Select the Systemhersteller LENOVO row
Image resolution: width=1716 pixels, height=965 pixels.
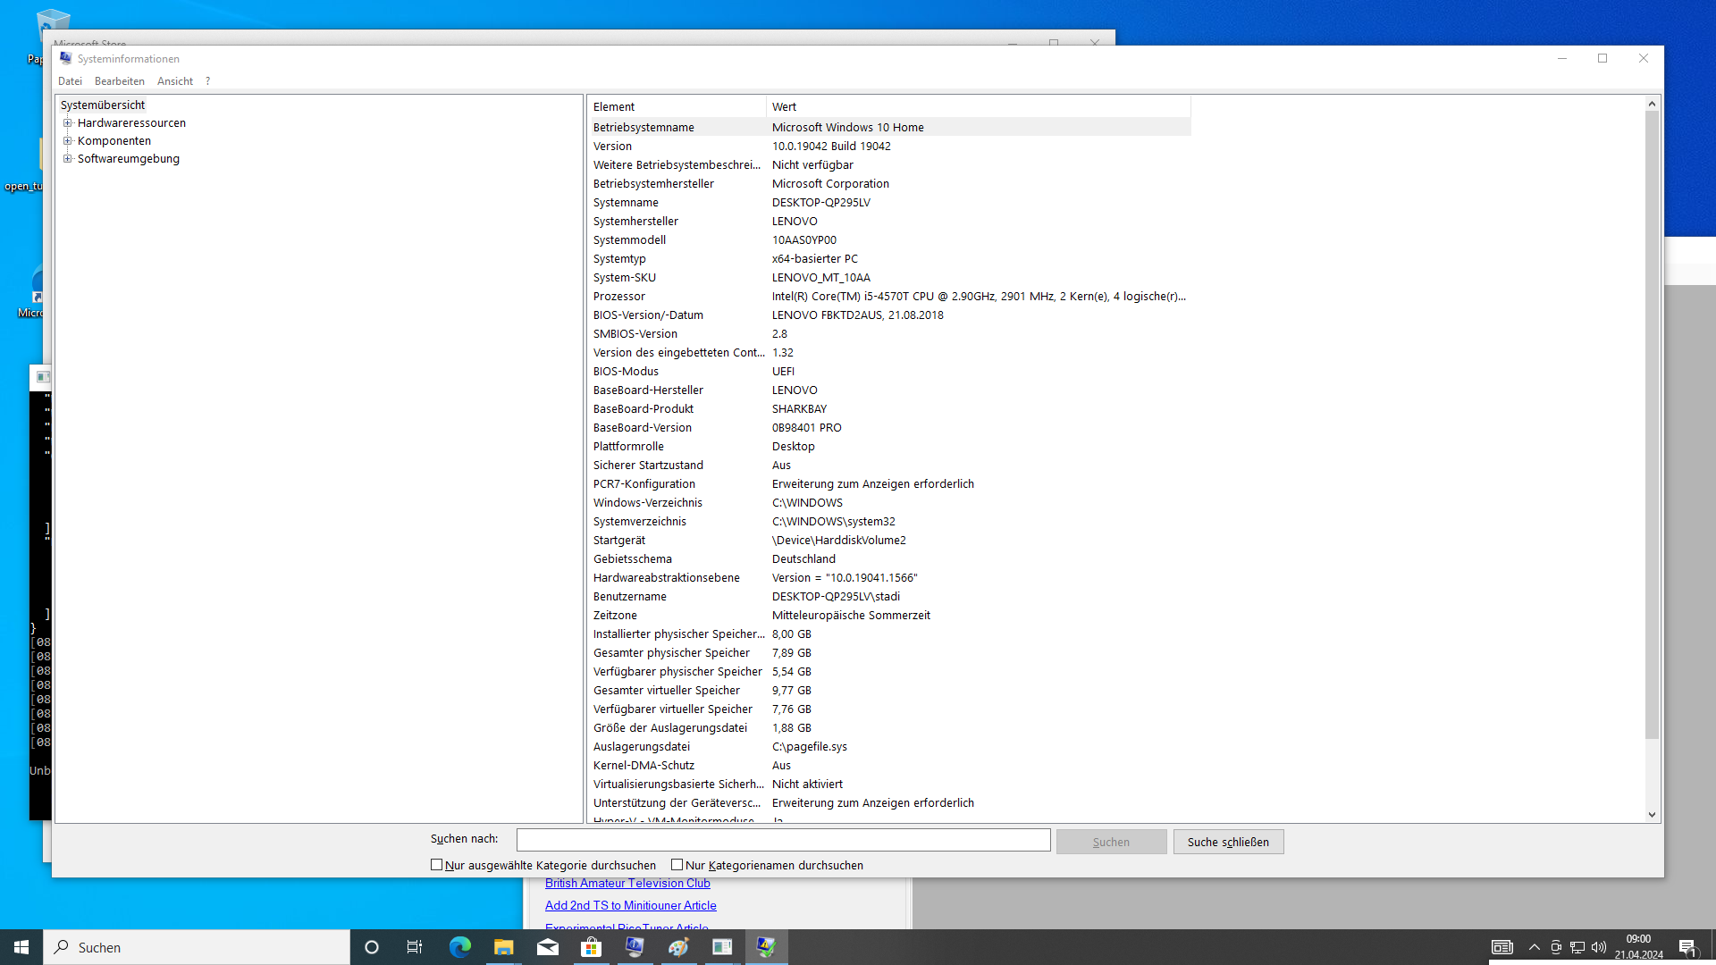point(889,222)
